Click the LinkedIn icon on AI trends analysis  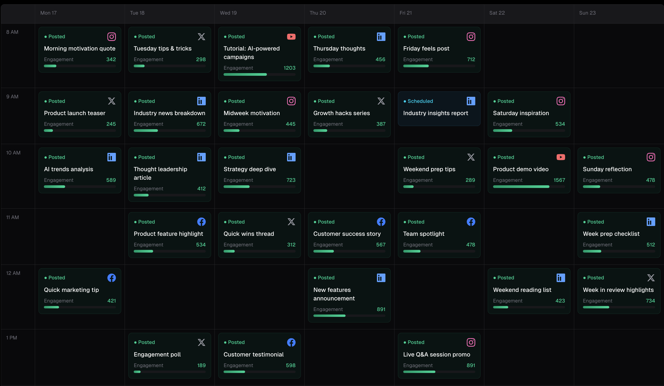coord(111,157)
